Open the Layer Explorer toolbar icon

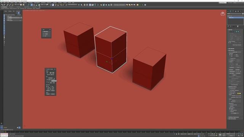[87, 5]
